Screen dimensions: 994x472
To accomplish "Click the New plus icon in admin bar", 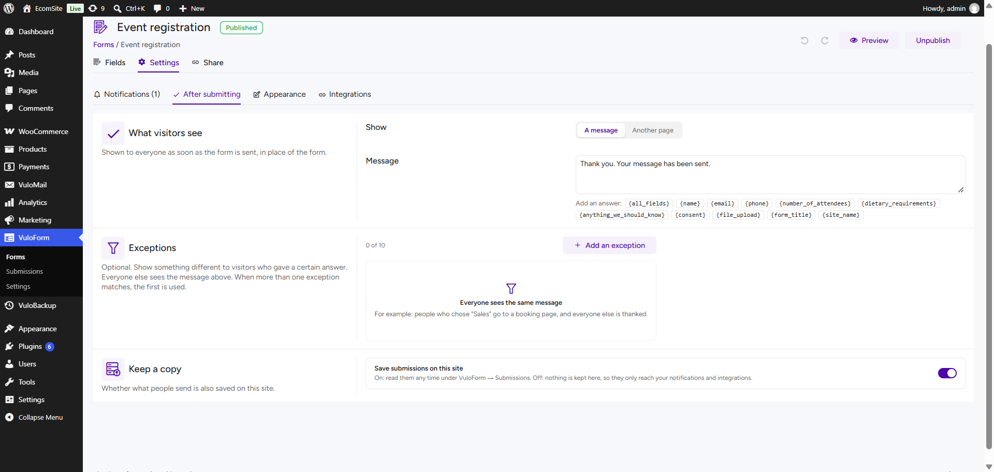I will tap(183, 8).
